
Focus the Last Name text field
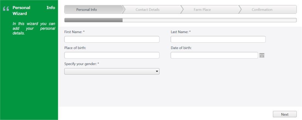[x=218, y=39]
